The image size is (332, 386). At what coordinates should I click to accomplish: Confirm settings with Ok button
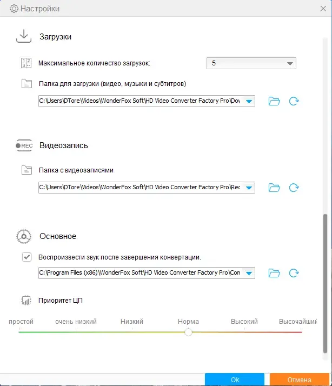click(x=235, y=380)
